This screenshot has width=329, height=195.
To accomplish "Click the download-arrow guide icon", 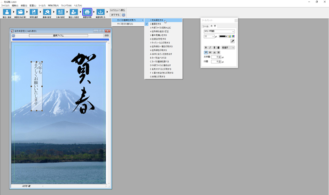I will click(x=101, y=12).
